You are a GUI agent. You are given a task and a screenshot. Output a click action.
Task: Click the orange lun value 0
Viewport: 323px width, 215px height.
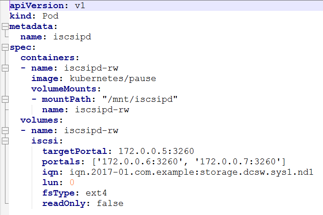(x=72, y=182)
